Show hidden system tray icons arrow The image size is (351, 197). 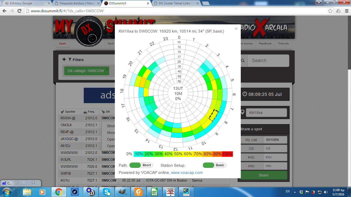(x=294, y=192)
